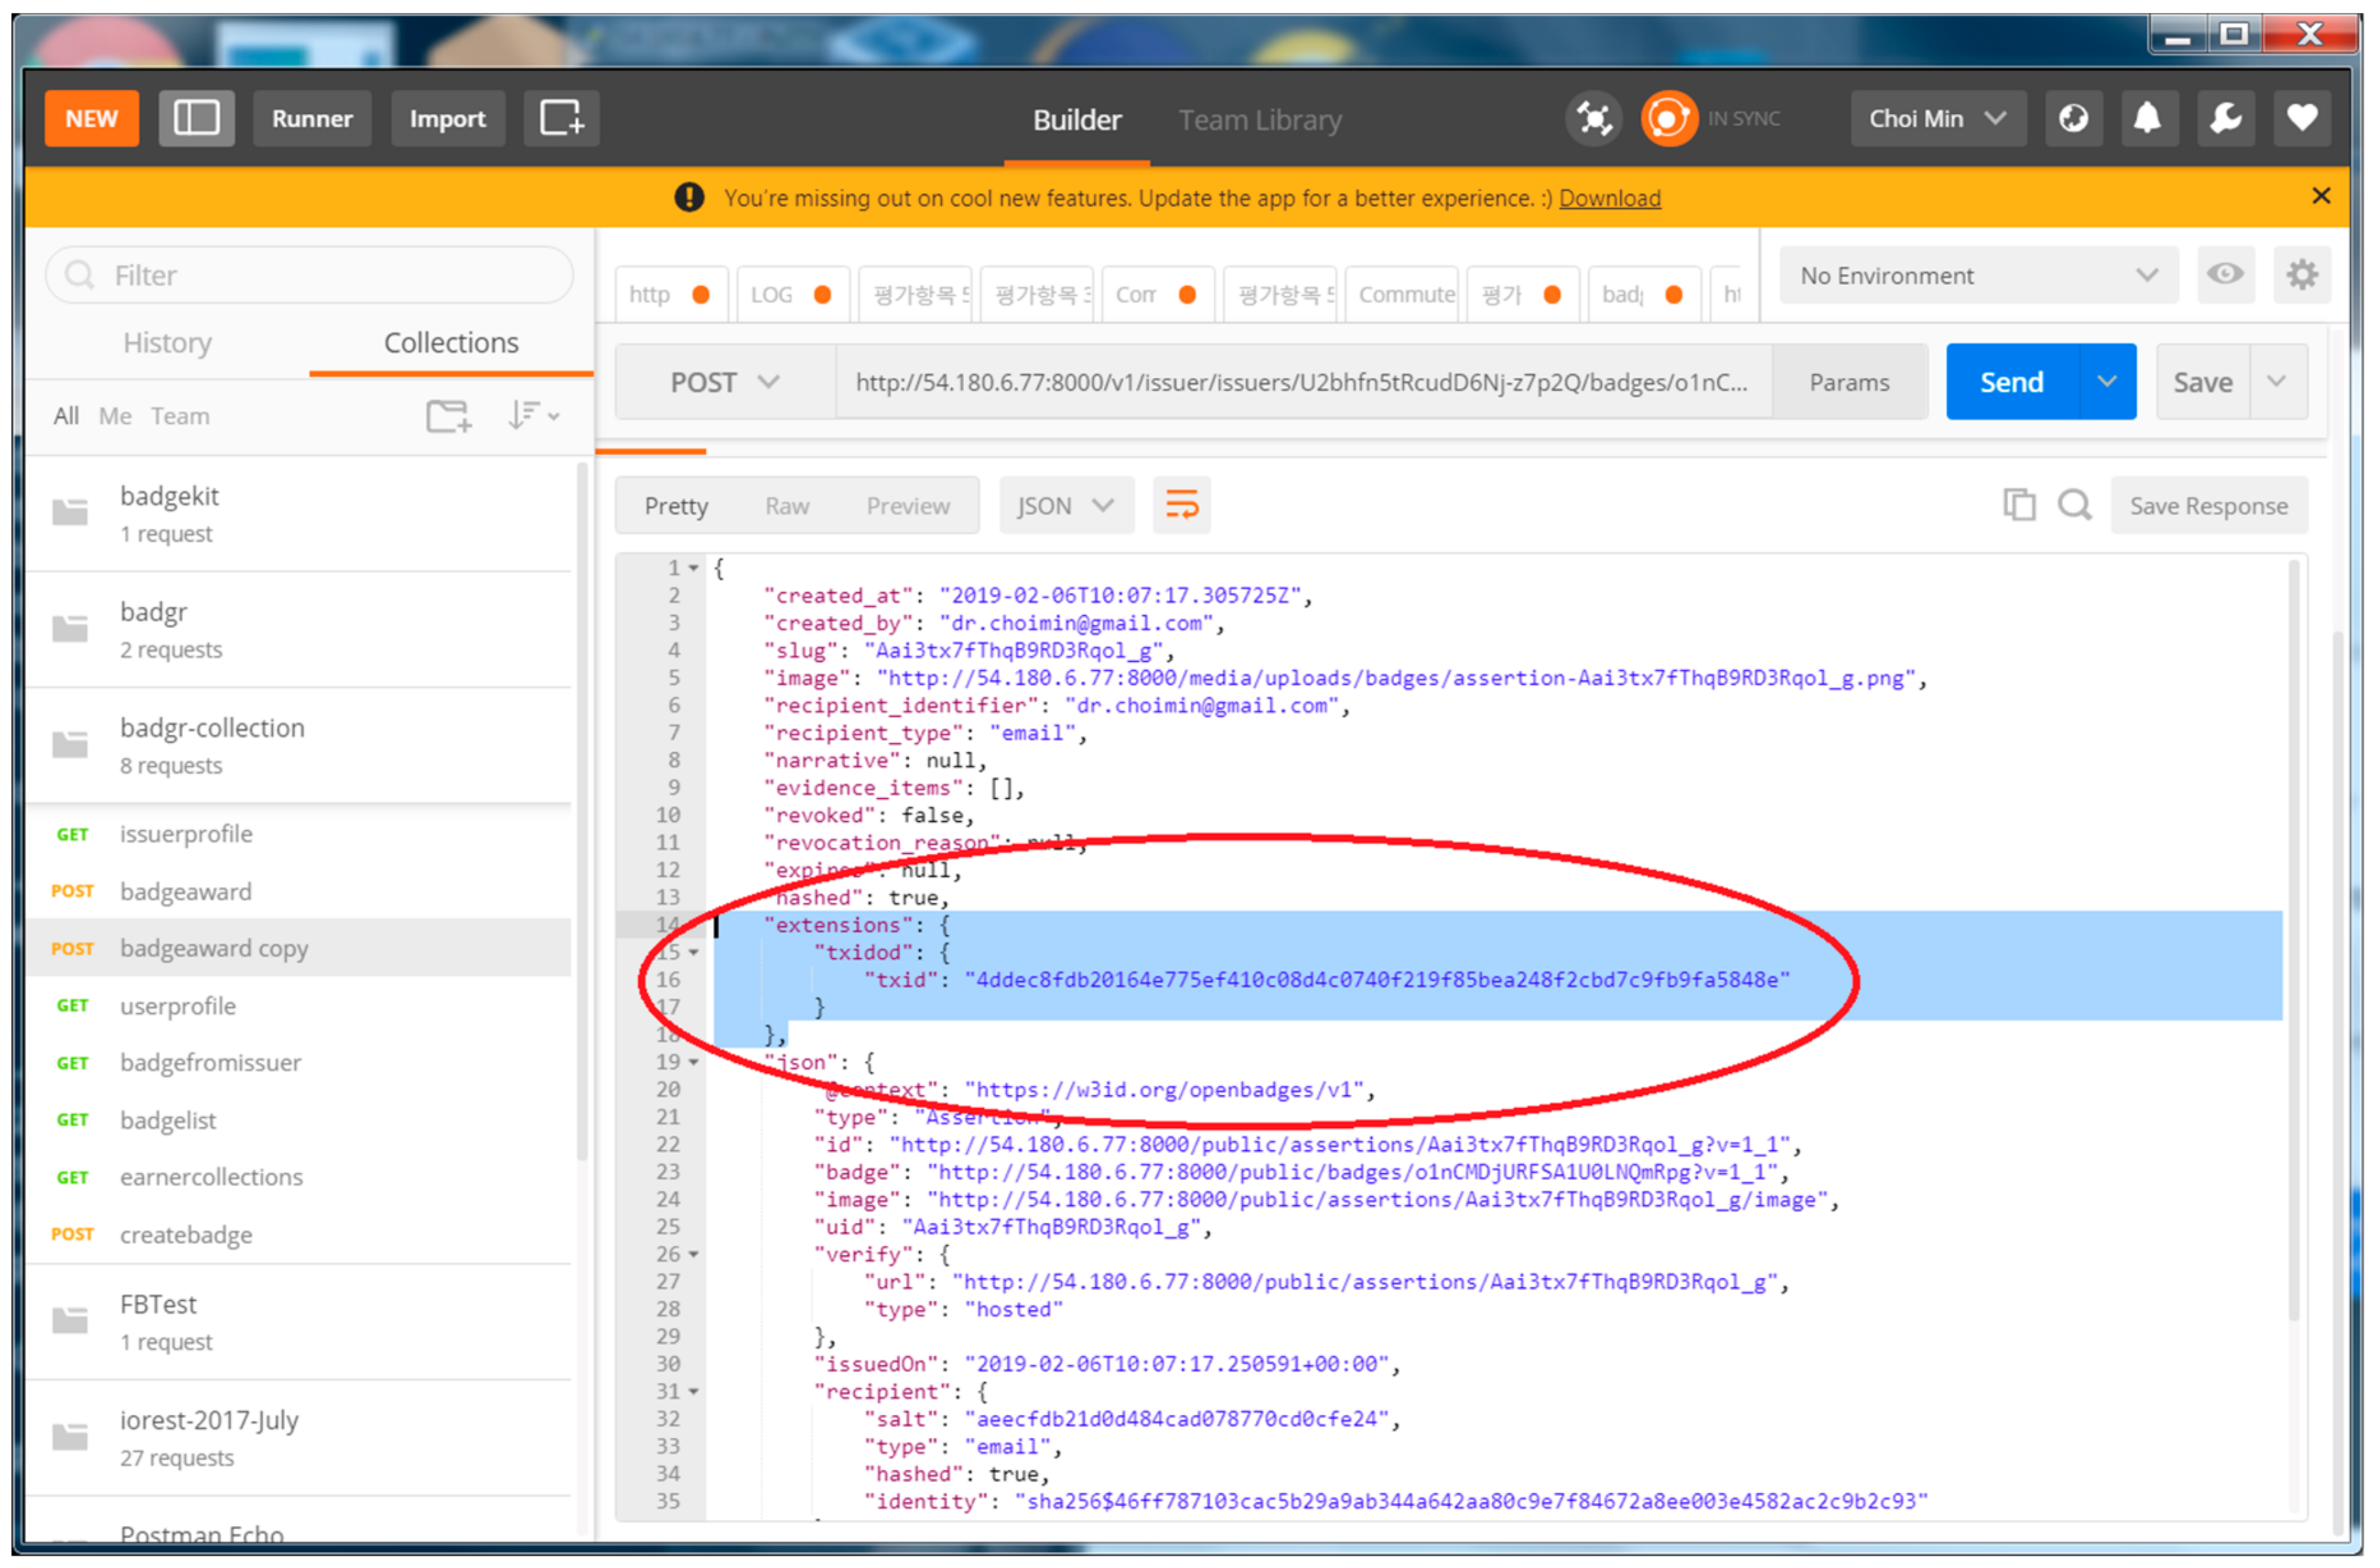The height and width of the screenshot is (1568, 2380).
Task: Save the current request
Action: point(2203,382)
